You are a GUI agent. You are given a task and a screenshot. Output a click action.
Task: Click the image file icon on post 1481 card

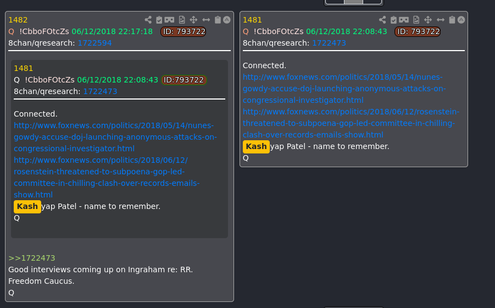tap(416, 20)
